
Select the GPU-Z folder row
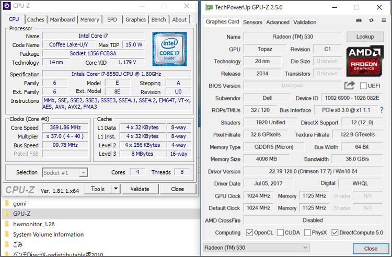coord(101,214)
